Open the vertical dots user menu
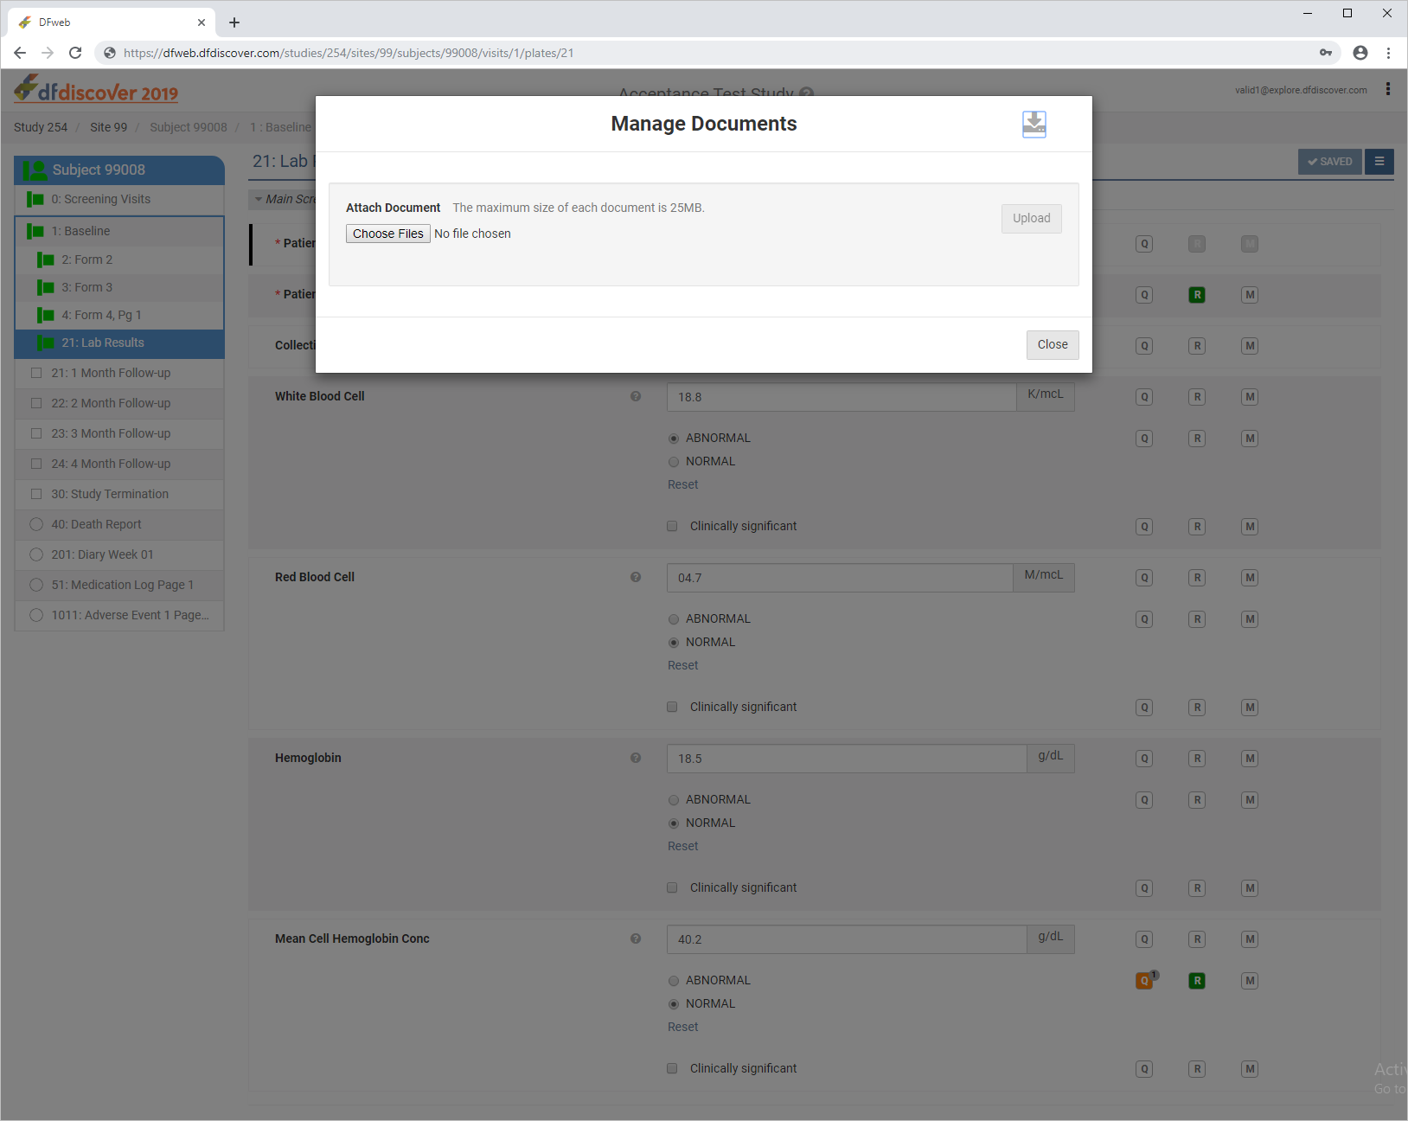The image size is (1408, 1121). (1387, 89)
